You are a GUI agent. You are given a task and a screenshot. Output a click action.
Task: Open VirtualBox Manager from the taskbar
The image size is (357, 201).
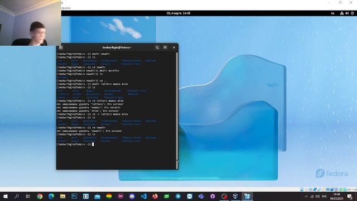pos(235,196)
